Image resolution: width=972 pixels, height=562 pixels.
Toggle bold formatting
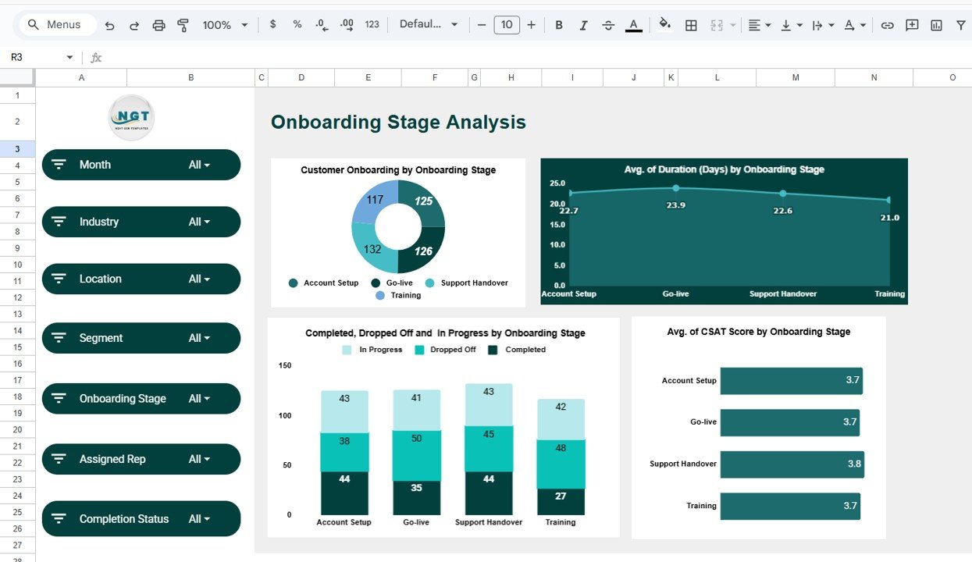(558, 24)
